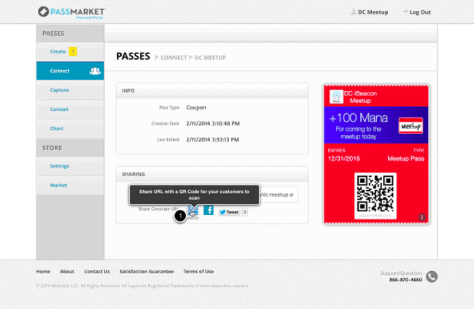The height and width of the screenshot is (309, 474).
Task: Click the yellow badge next to Create
Action: coord(73,52)
